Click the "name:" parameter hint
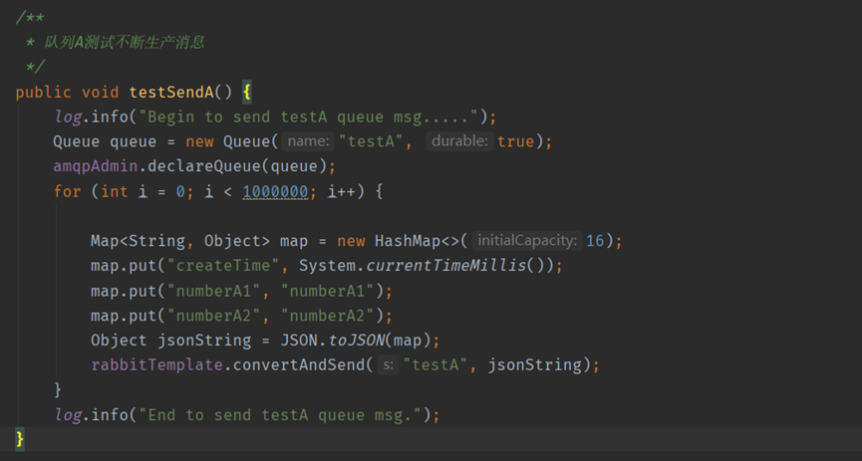Screen dimensions: 862x461 (308, 141)
